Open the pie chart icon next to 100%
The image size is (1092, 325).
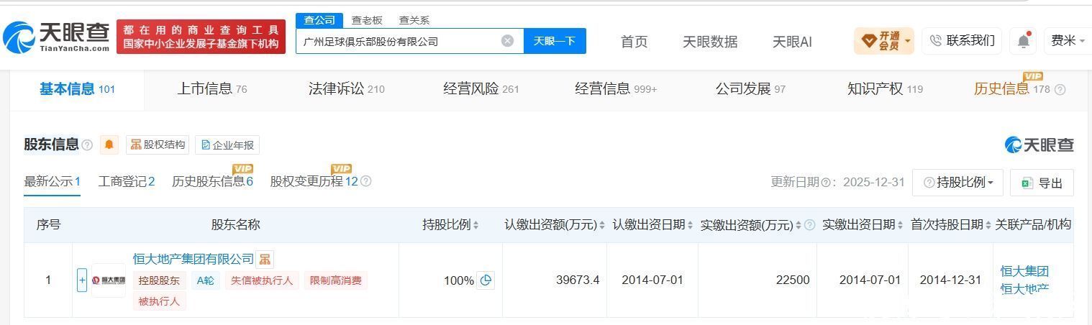486,280
